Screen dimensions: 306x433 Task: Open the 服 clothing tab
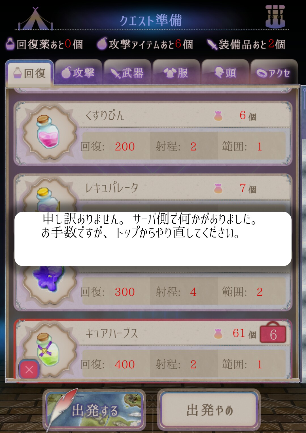click(176, 73)
